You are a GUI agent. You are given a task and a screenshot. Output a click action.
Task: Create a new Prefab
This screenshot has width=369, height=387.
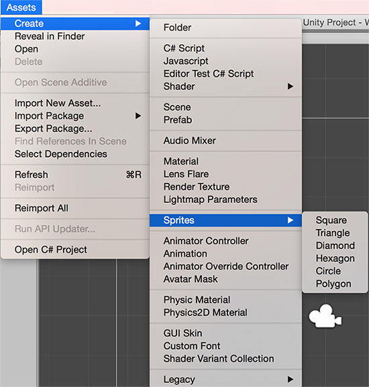click(x=225, y=120)
